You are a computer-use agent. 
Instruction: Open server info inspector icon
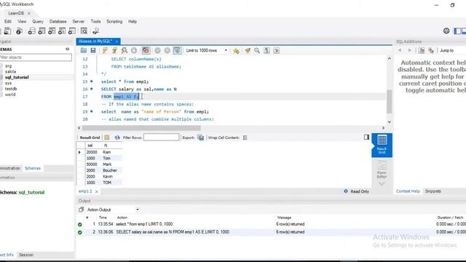click(x=19, y=31)
